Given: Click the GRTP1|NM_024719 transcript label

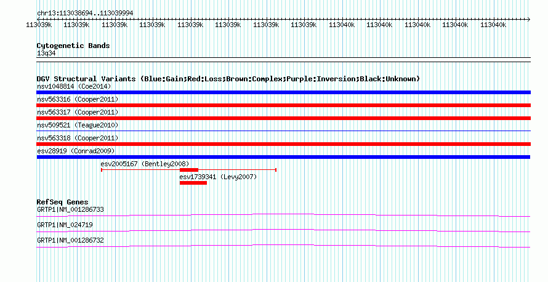Looking at the screenshot, I should point(65,225).
